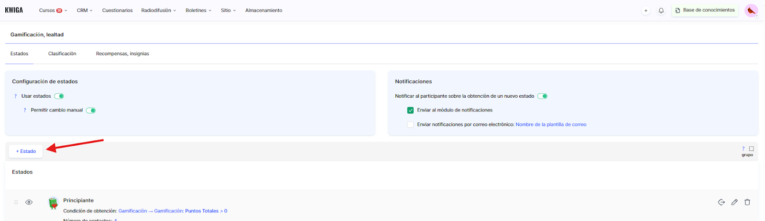
Task: Click the + Estado button
Action: [x=26, y=151]
